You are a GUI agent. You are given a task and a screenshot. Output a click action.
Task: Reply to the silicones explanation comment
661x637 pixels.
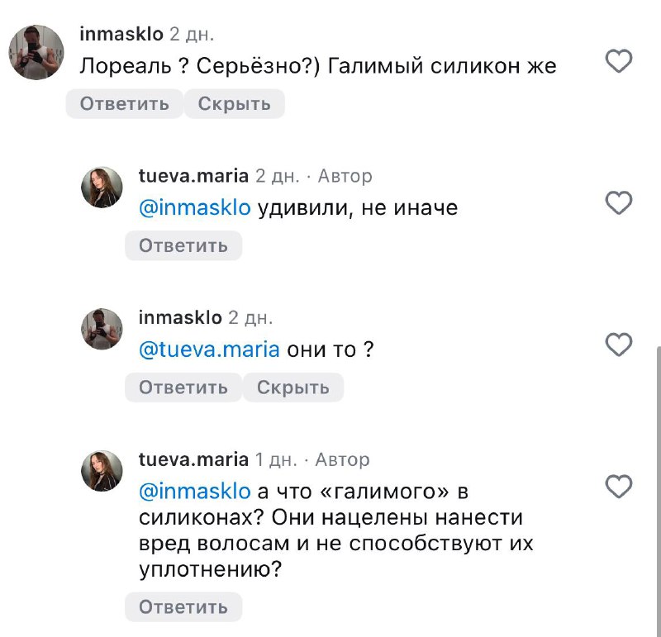pyautogui.click(x=183, y=606)
